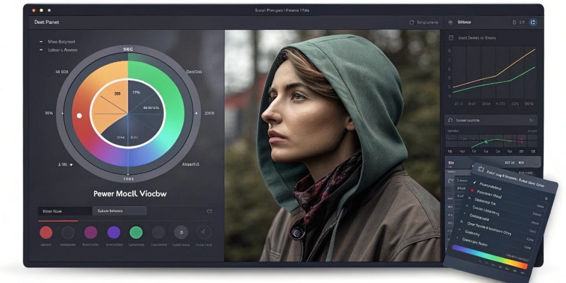Click the curved arrow icon below the Btv row
This screenshot has height=283, width=566.
pos(450,181)
